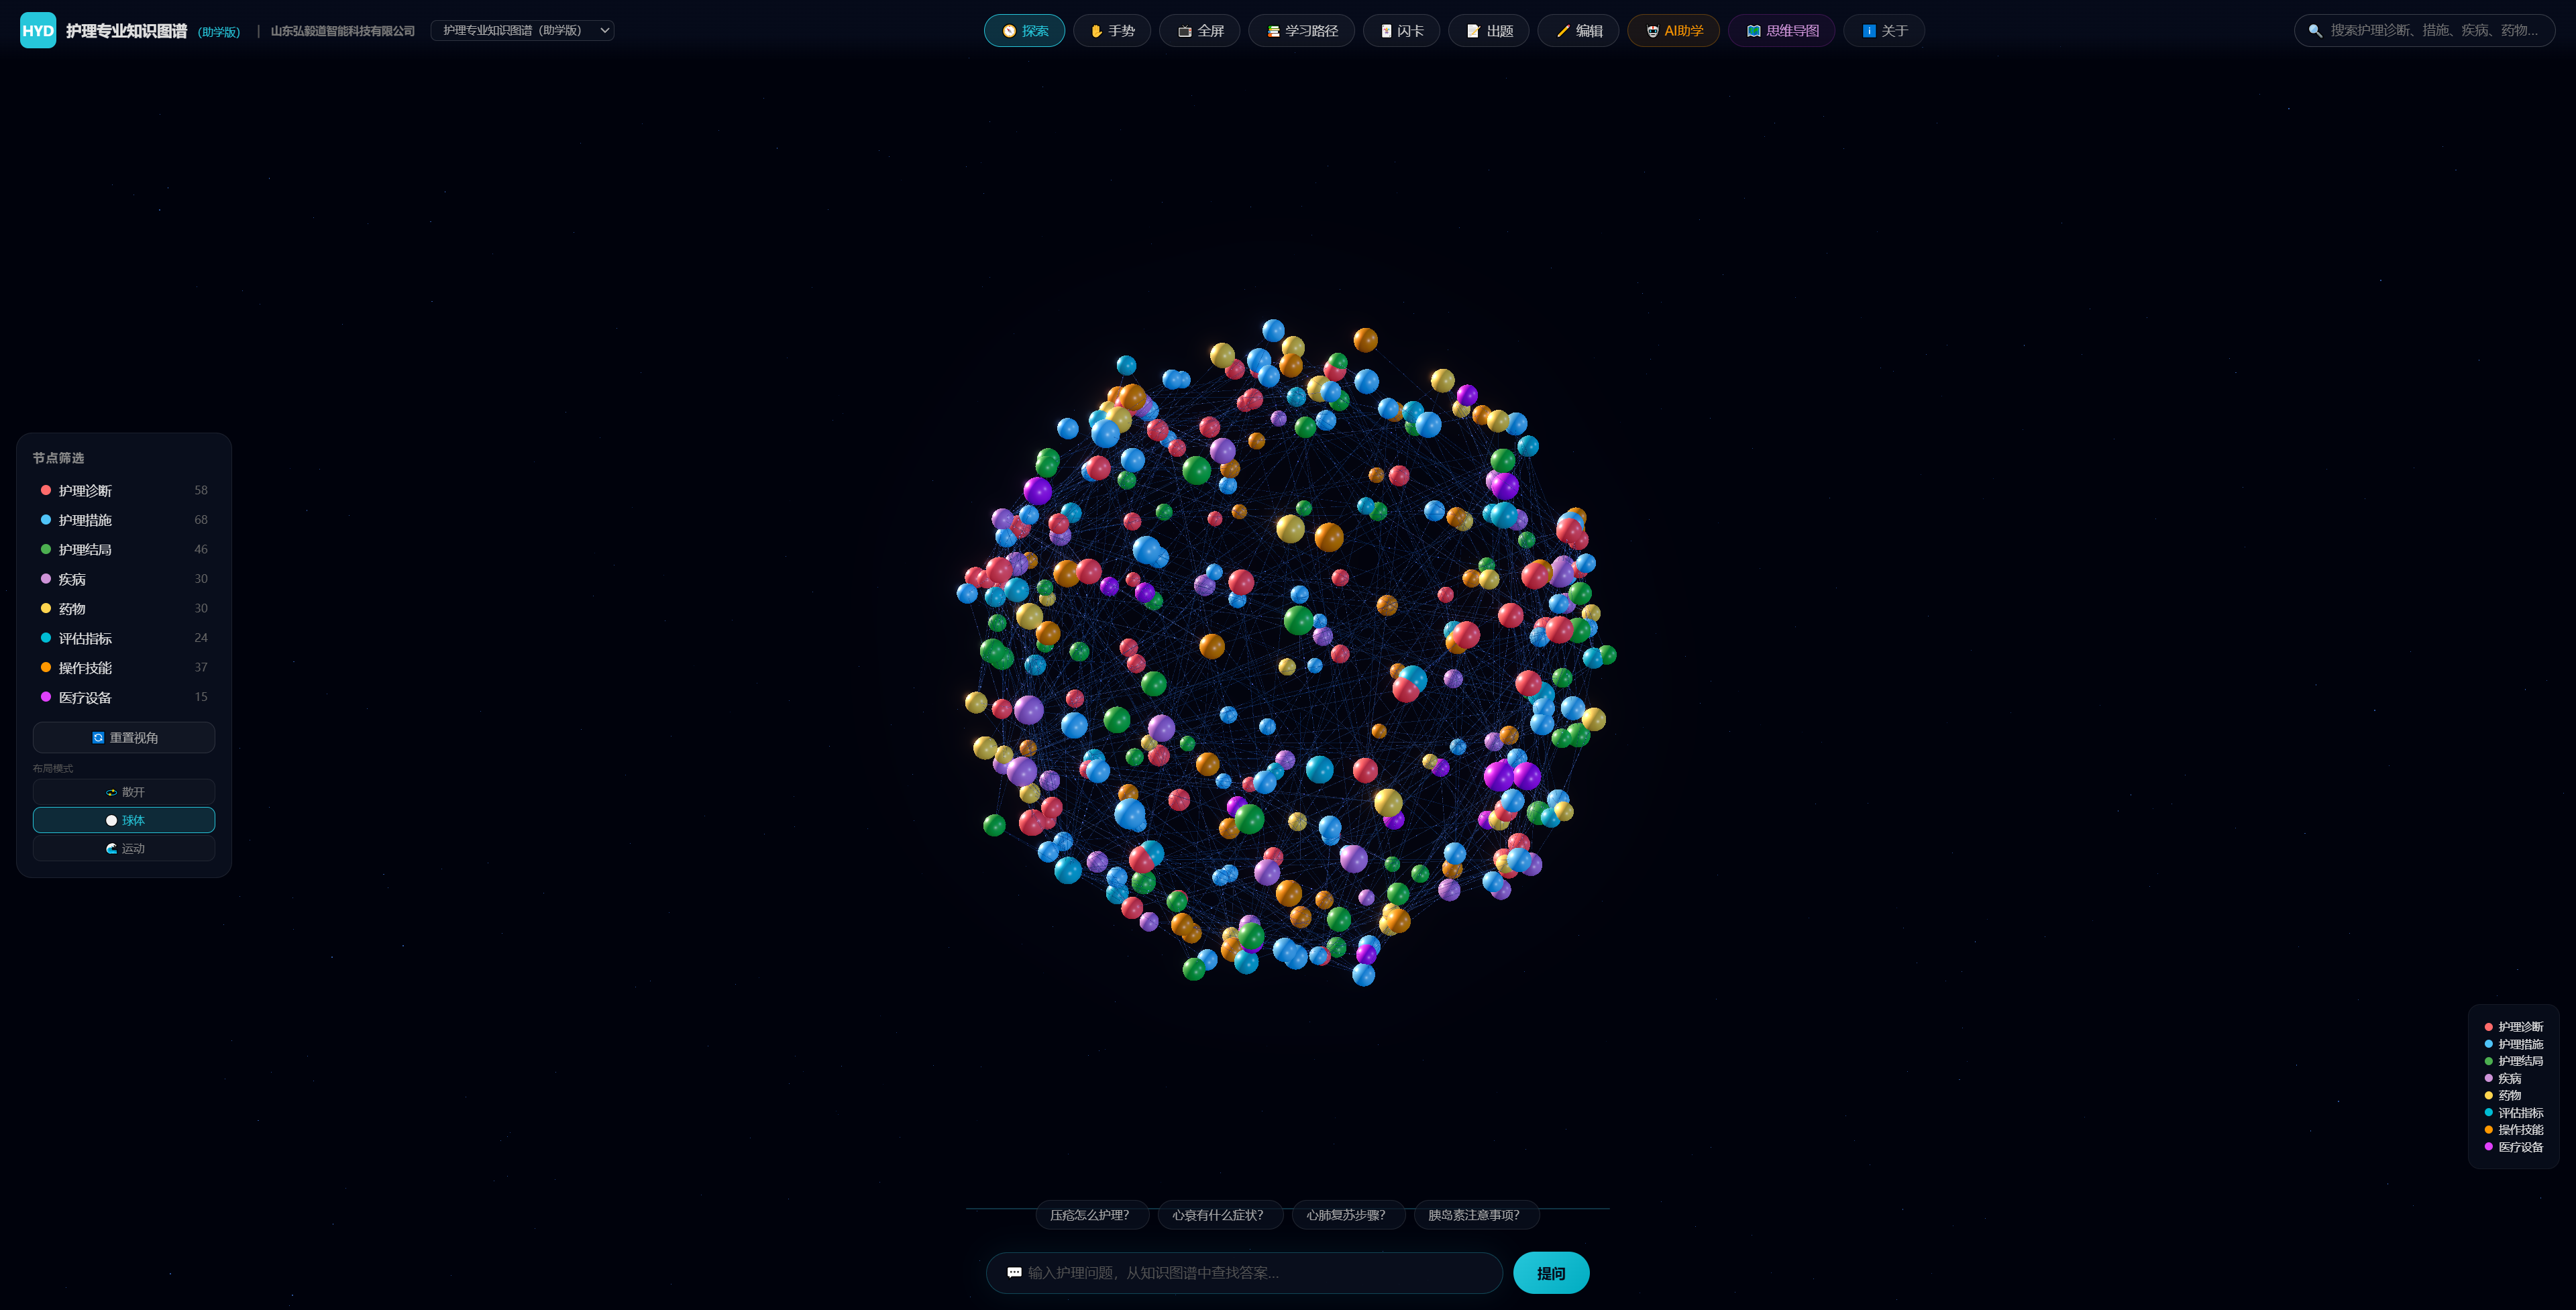Open the 探索 explore mode
The width and height of the screenshot is (2576, 1310).
[x=1024, y=31]
